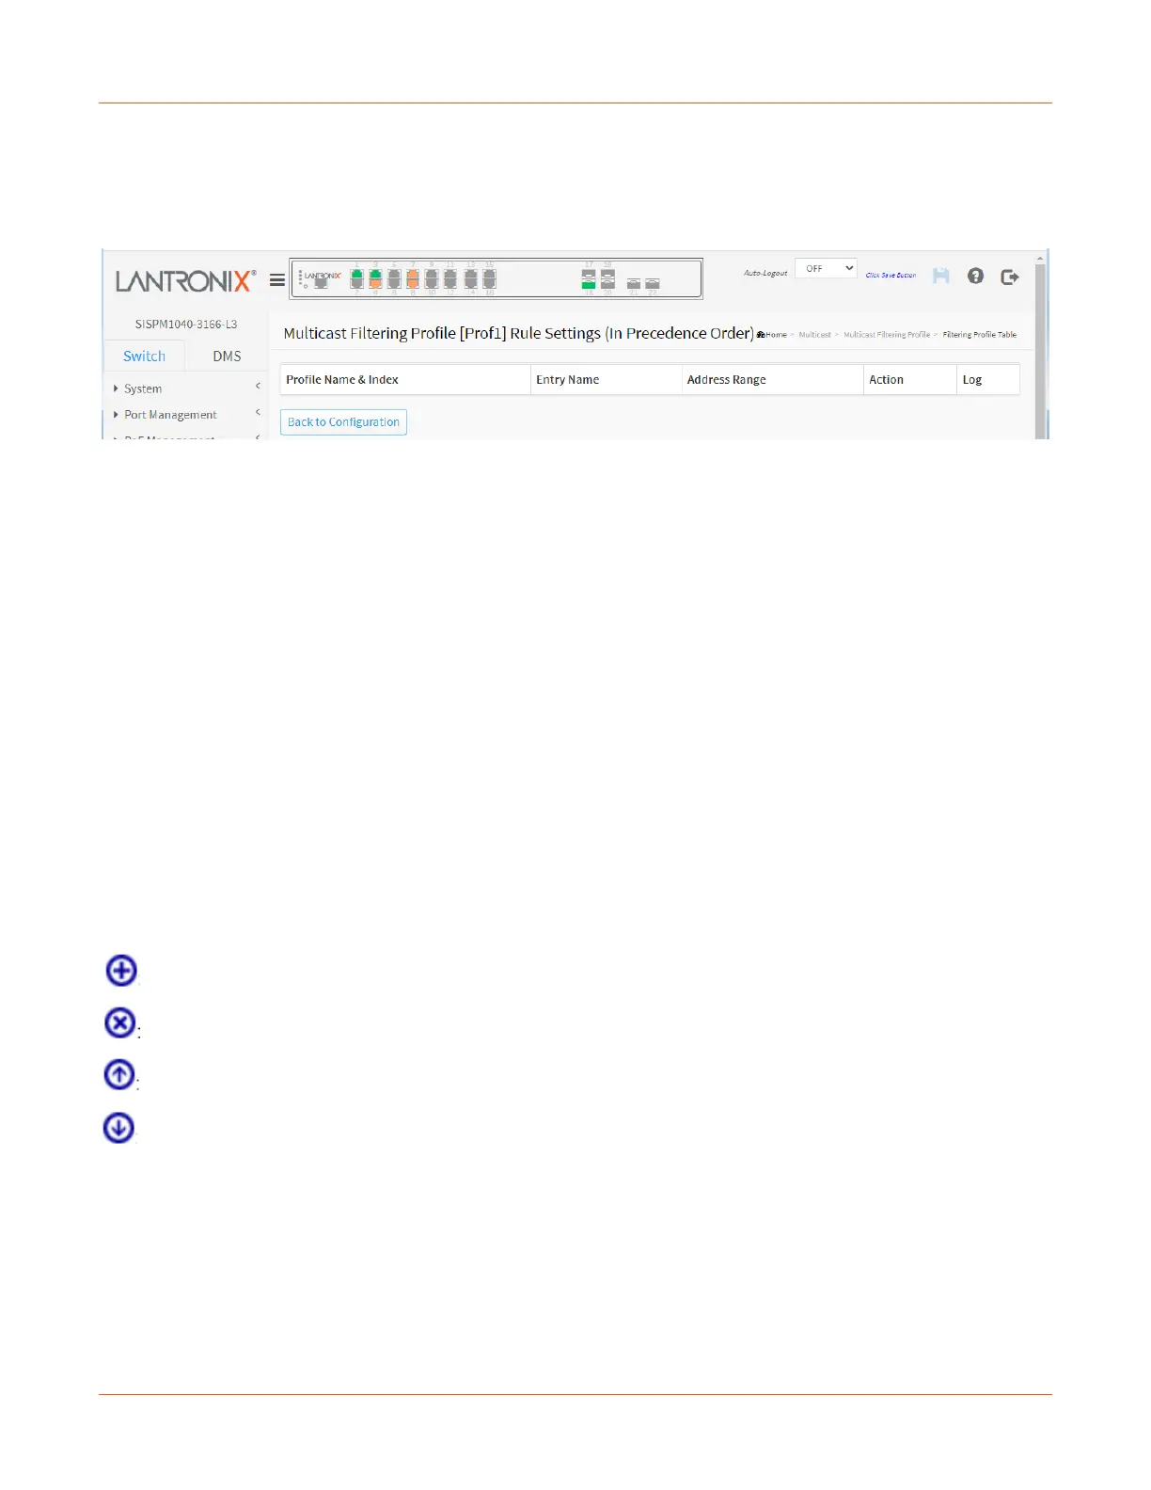The image size is (1151, 1490).
Task: Click the port icon for ports 15/16
Action: pyautogui.click(x=490, y=278)
